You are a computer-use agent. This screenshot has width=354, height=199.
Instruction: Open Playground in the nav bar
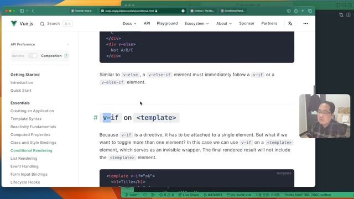coord(167,23)
